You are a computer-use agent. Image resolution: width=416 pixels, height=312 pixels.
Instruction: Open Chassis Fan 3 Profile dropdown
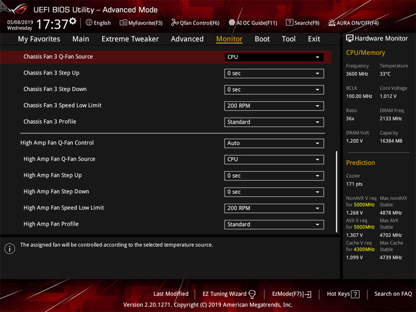(x=274, y=122)
